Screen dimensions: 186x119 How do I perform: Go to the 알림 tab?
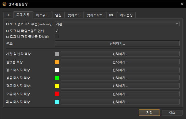(58, 15)
